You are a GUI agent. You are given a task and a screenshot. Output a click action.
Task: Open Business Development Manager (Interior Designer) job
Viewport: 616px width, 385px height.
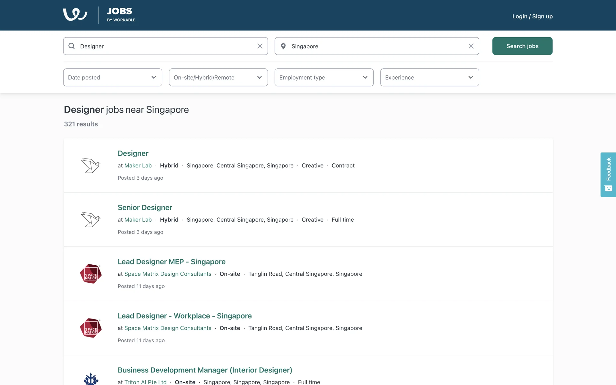(205, 370)
